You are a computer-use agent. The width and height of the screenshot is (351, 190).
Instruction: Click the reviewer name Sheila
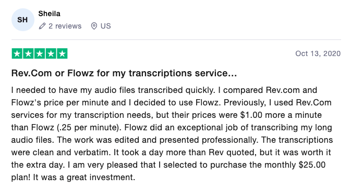[x=49, y=13]
